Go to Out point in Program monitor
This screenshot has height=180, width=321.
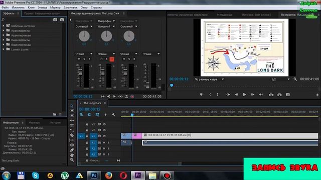click(x=261, y=94)
